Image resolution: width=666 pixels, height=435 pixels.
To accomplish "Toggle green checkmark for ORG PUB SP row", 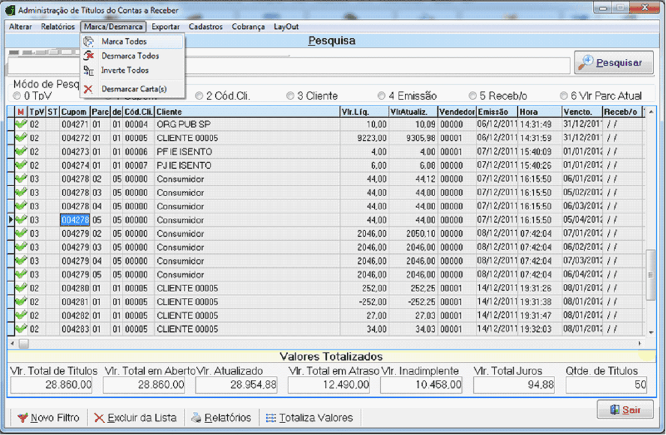I will [x=21, y=124].
